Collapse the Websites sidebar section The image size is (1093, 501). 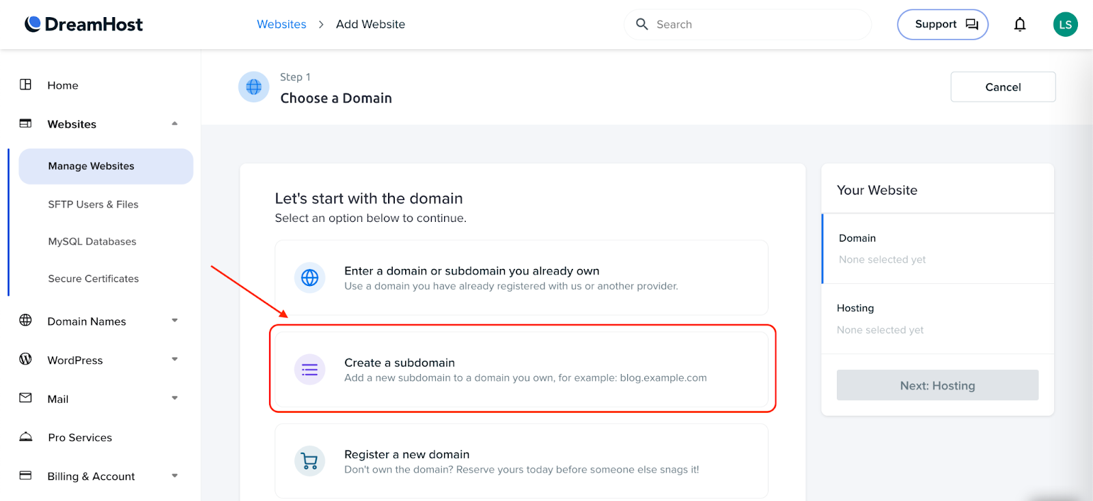pyautogui.click(x=175, y=124)
